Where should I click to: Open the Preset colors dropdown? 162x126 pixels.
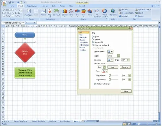click(110, 52)
